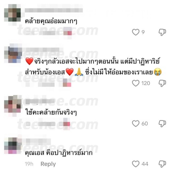
Task: Dislike the comment with 120 likes
Action: 162,83
